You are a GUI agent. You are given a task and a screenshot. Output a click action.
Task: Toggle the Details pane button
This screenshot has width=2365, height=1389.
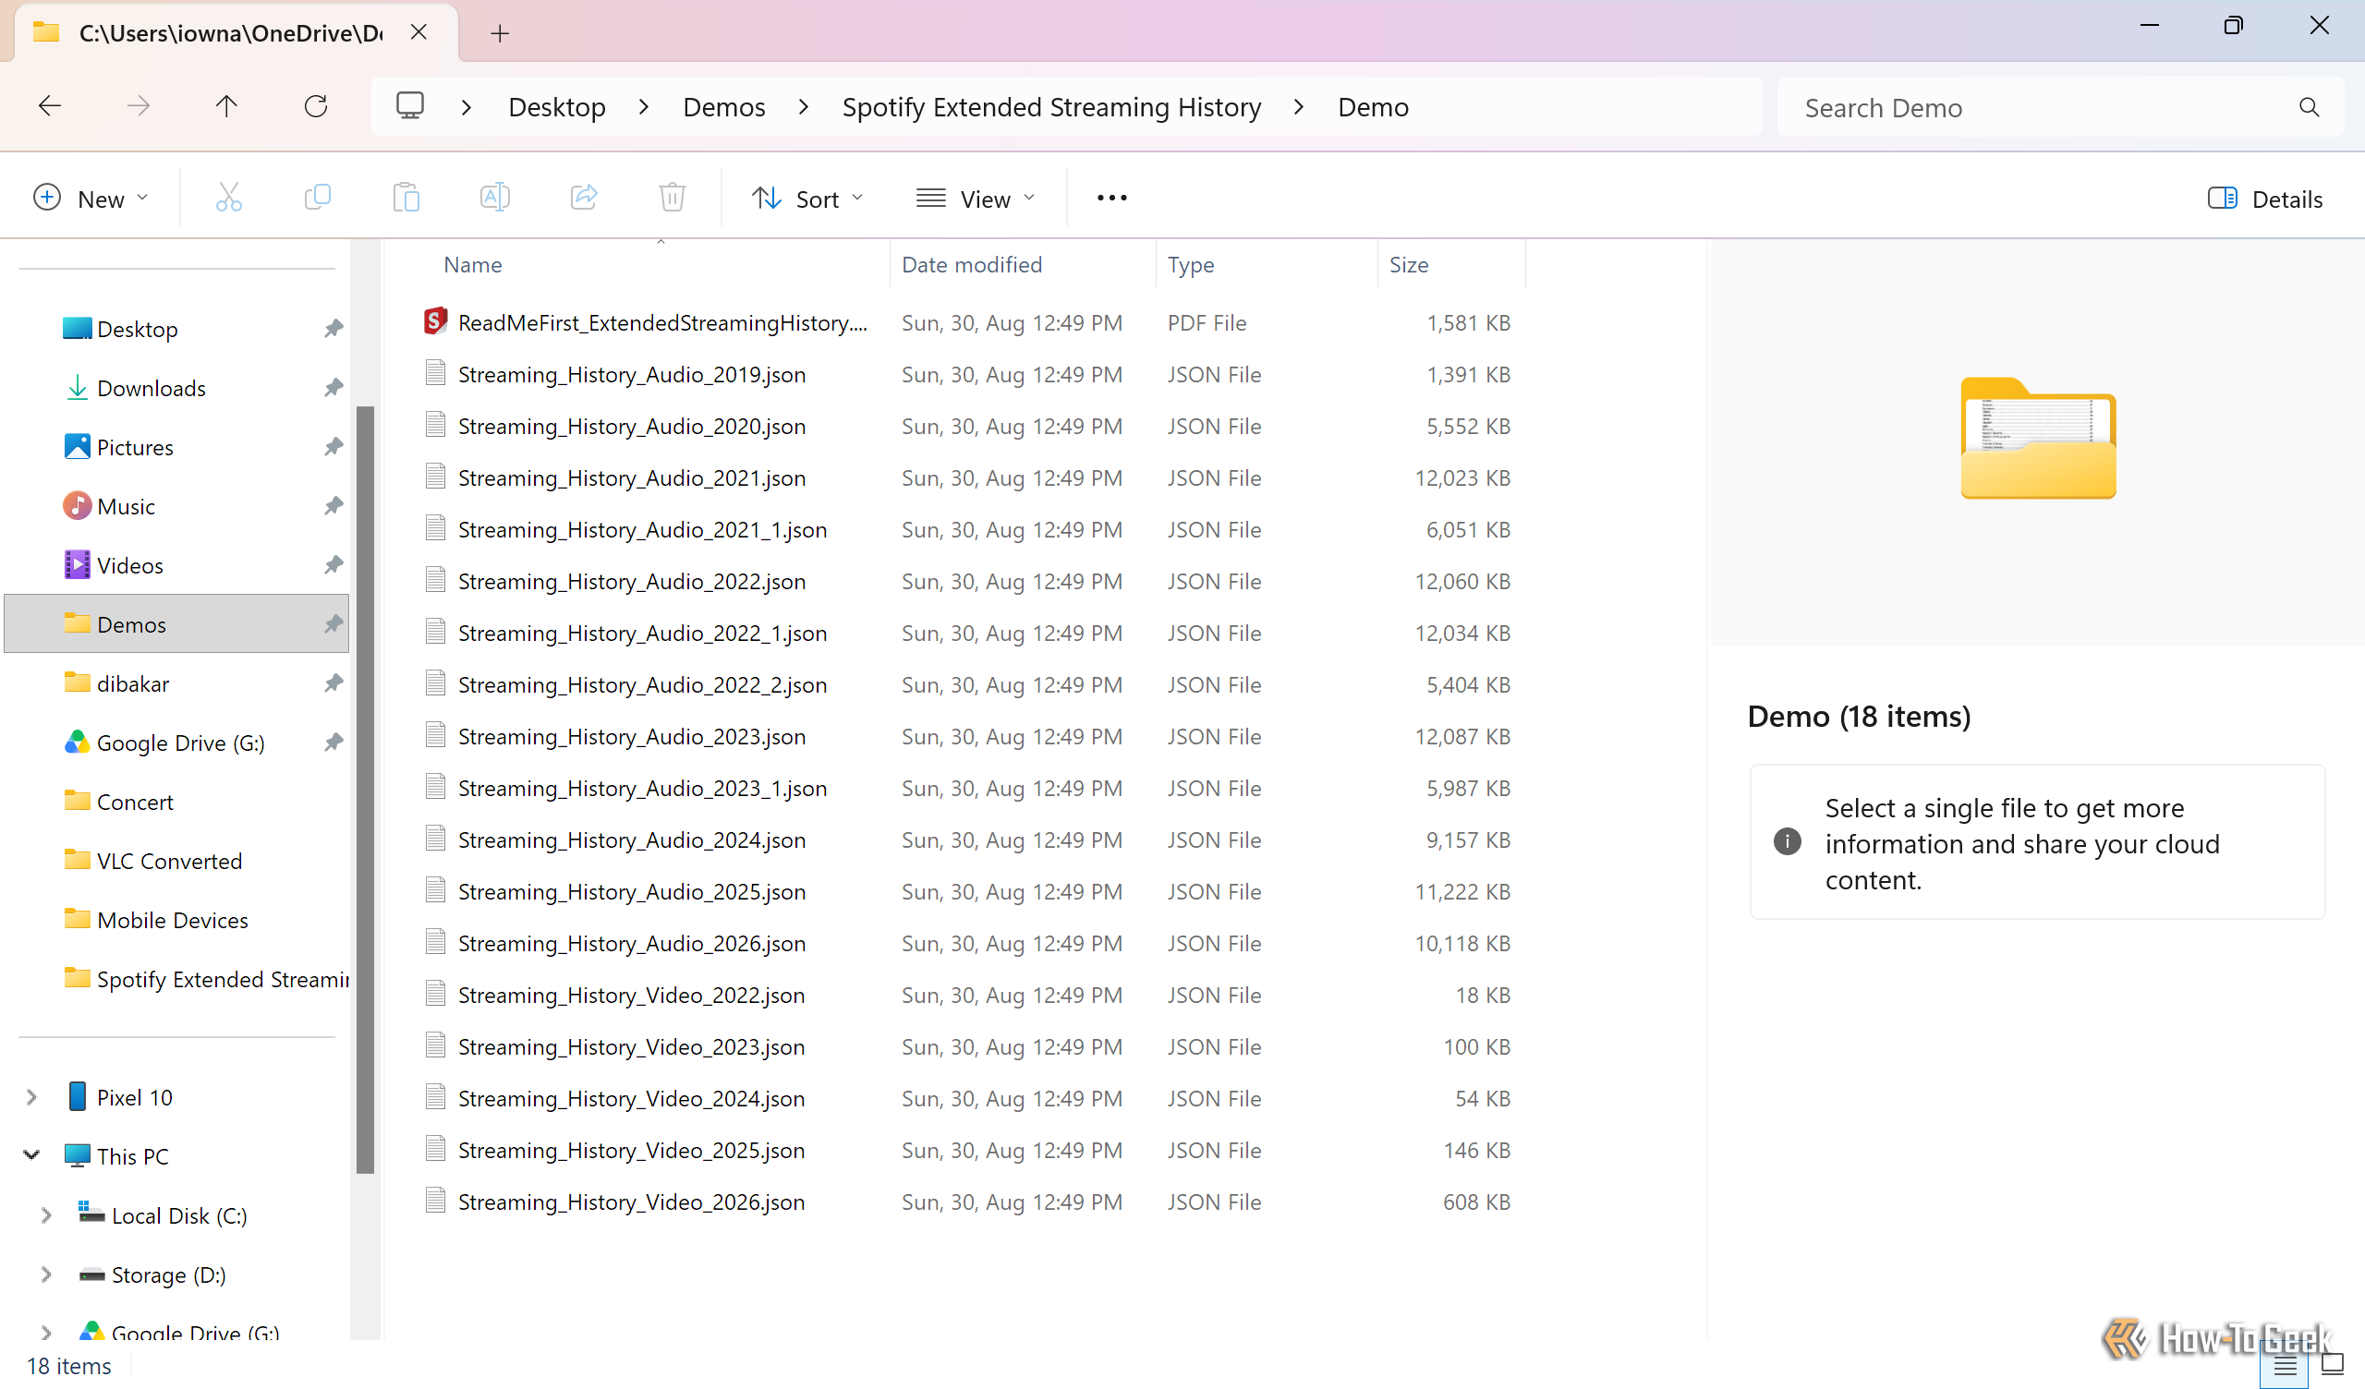[x=2263, y=198]
